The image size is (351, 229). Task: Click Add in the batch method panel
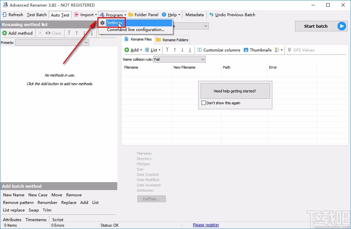coord(84,203)
